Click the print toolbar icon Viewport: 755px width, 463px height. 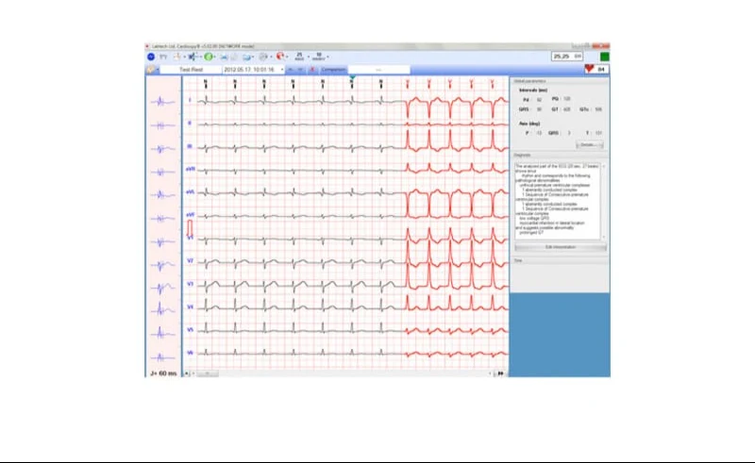click(246, 57)
